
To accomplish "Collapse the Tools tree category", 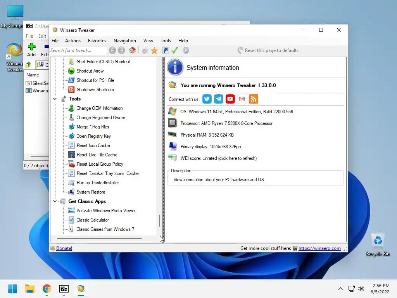I will click(55, 99).
